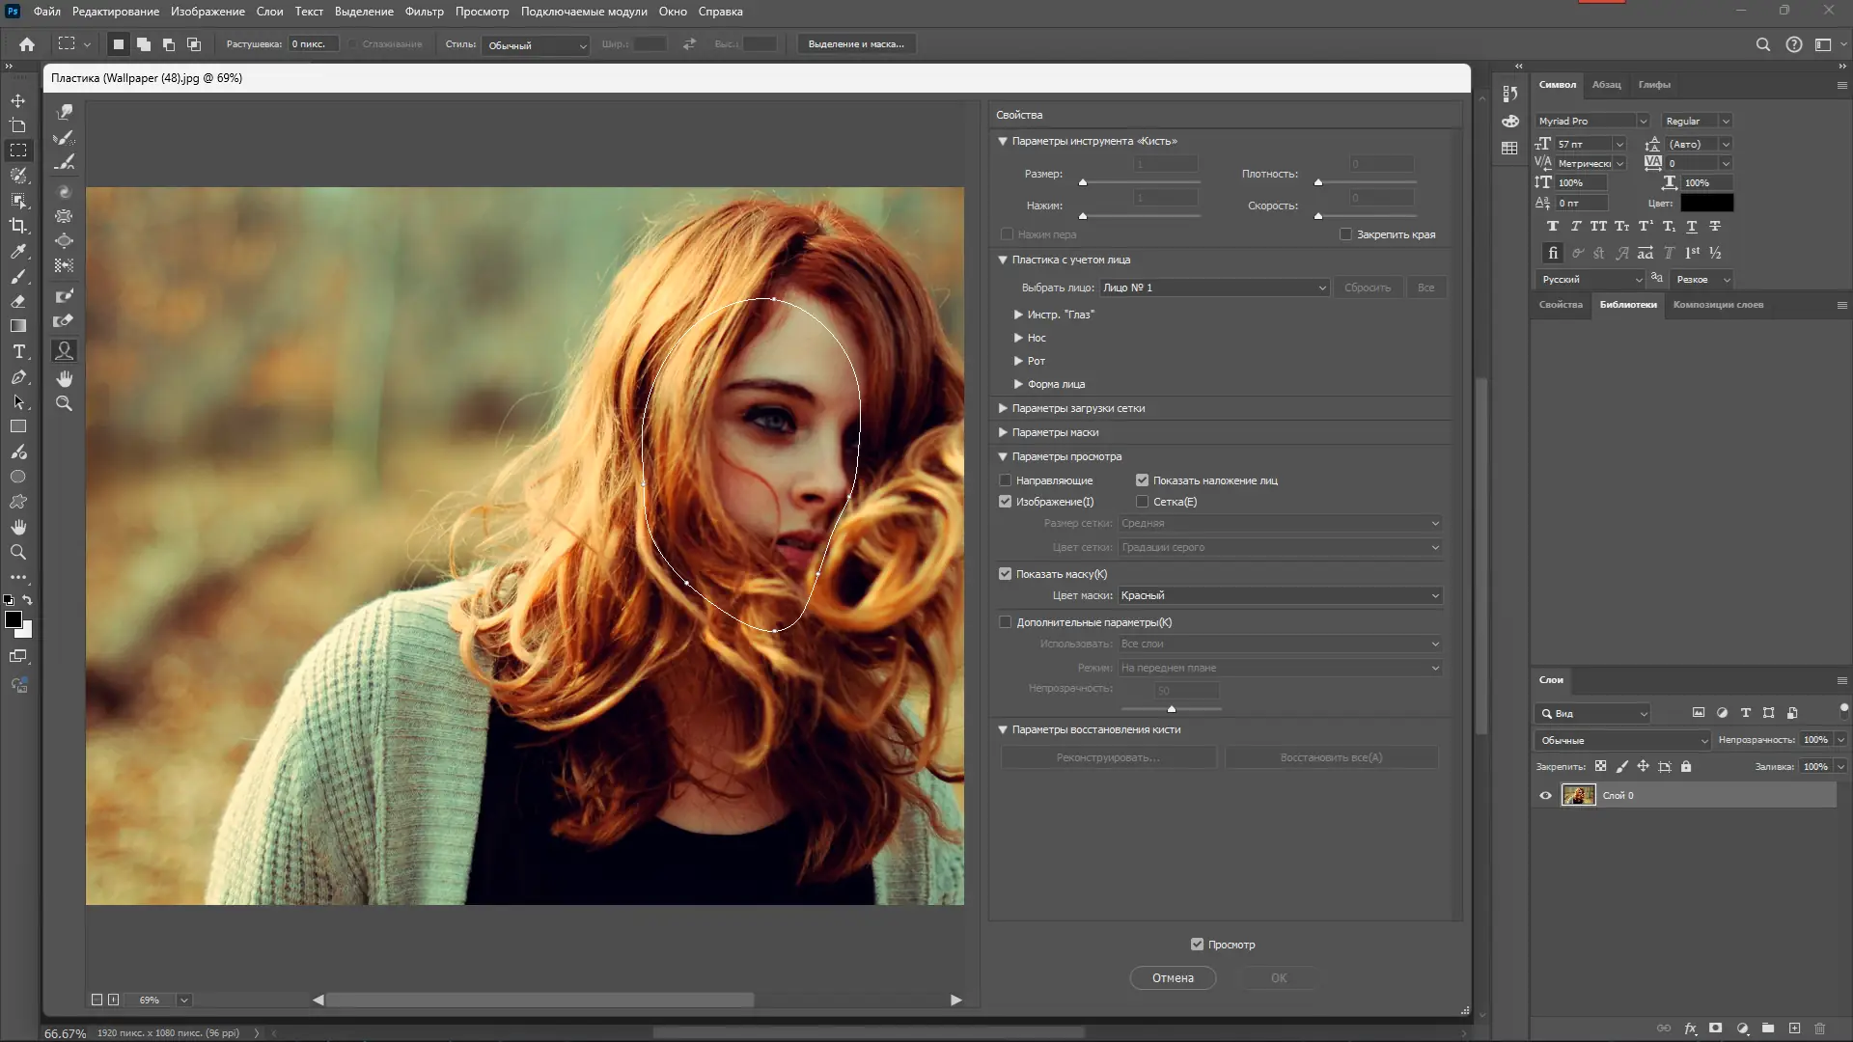Open the Цвет маски dropdown
Screen dimensions: 1853x1042
click(x=1280, y=596)
